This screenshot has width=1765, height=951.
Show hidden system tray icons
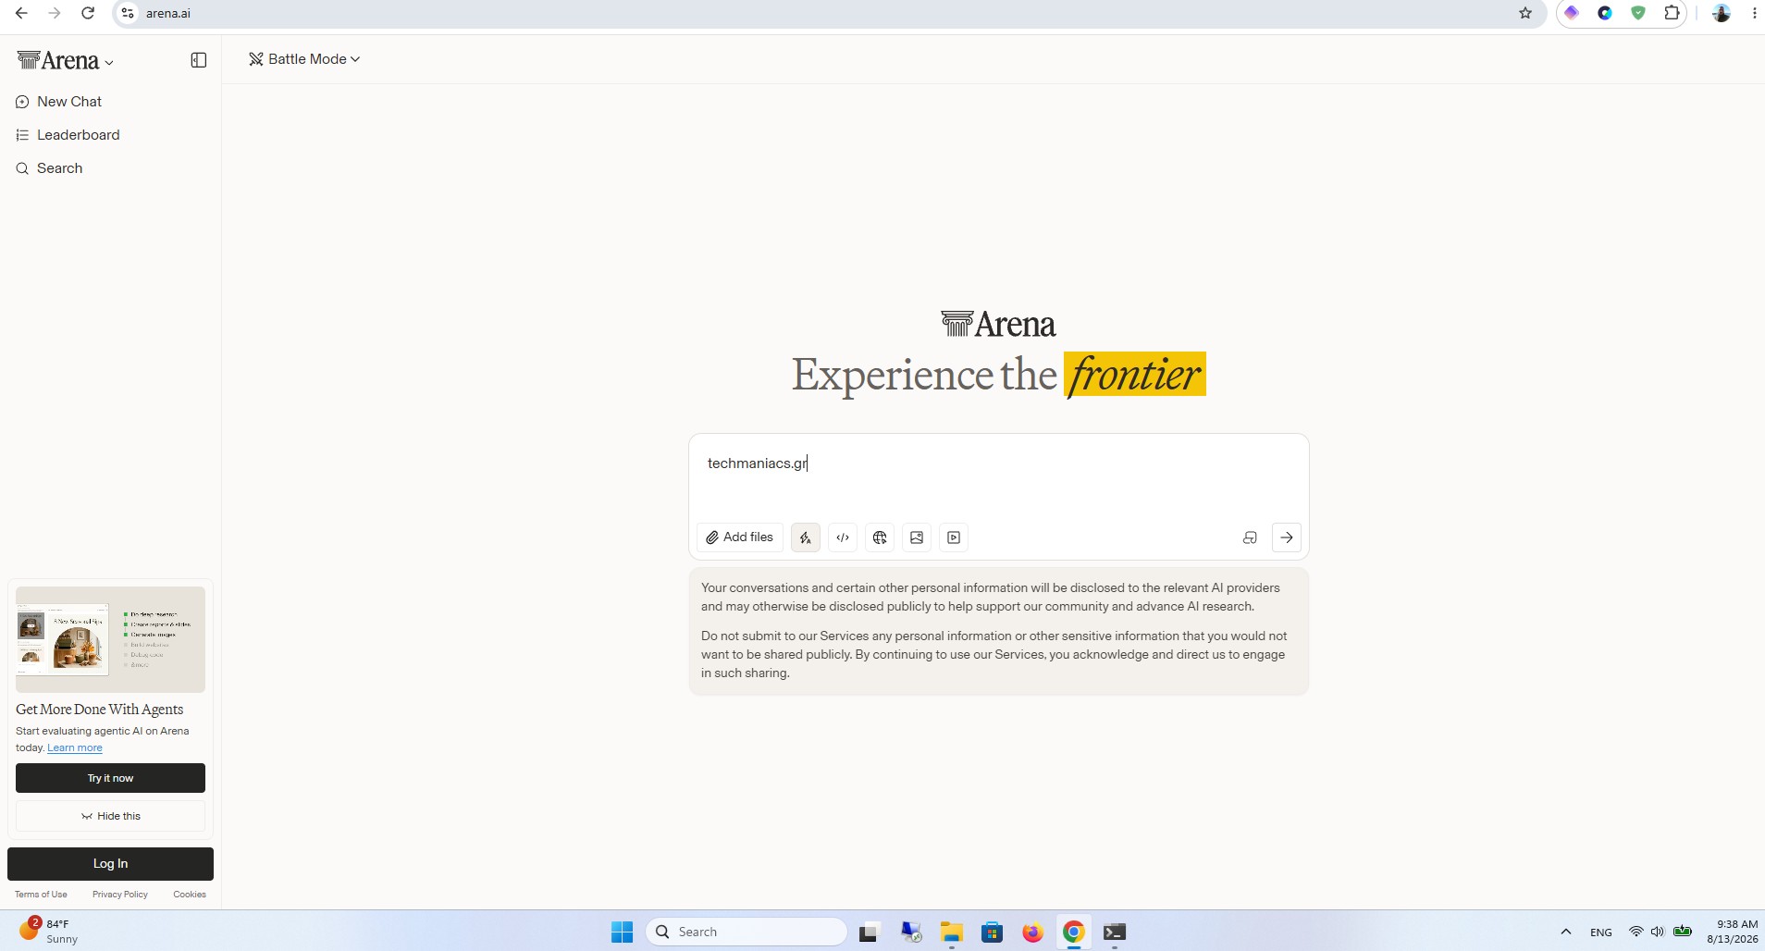point(1566,932)
